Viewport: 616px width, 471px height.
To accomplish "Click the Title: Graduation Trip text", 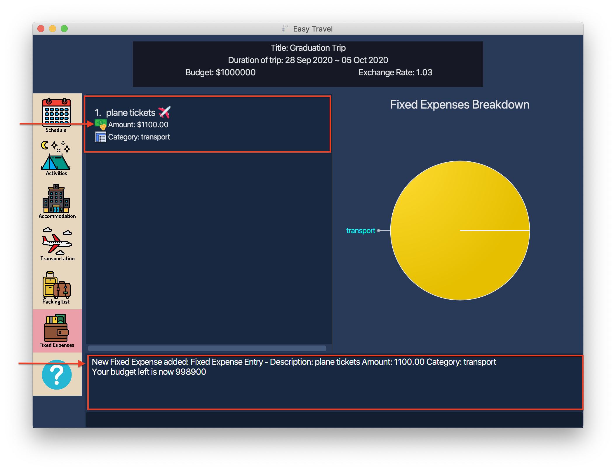I will [x=308, y=48].
